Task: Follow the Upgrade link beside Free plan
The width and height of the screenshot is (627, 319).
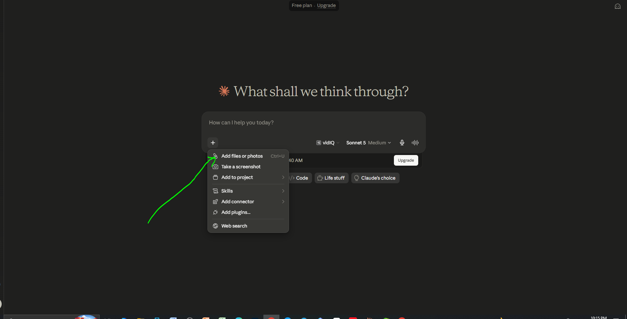Action: click(326, 5)
